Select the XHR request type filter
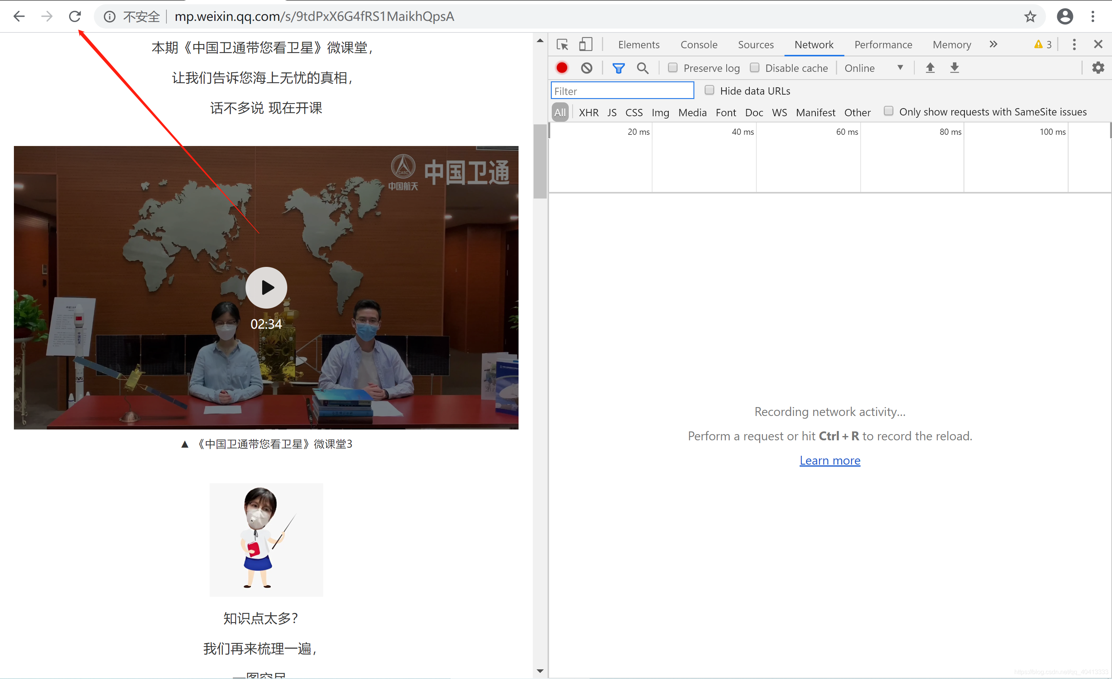Image resolution: width=1112 pixels, height=679 pixels. click(588, 112)
